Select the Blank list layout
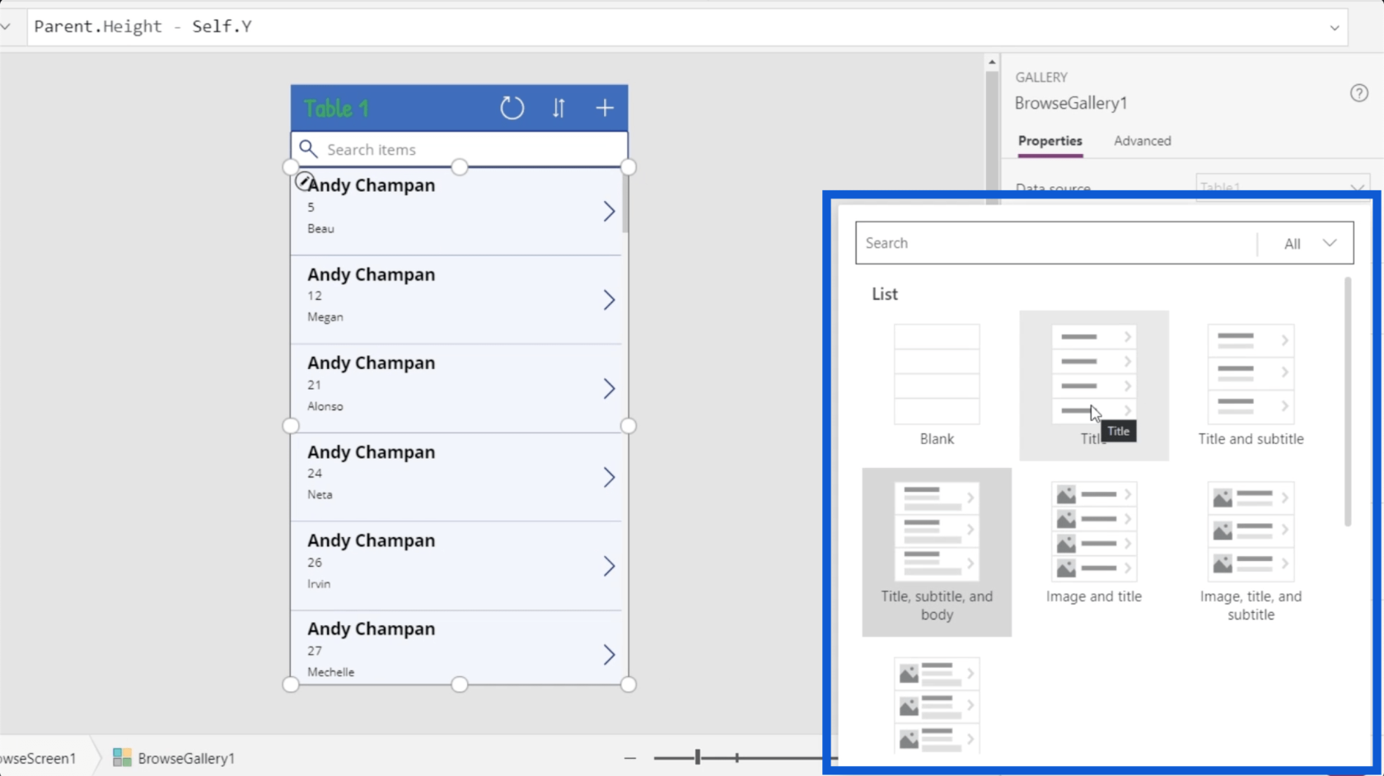Viewport: 1384px width, 776px height. pos(937,385)
